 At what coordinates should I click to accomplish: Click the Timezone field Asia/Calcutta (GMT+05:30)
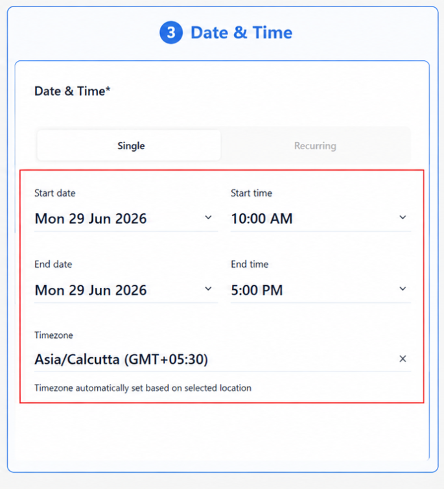(x=222, y=359)
